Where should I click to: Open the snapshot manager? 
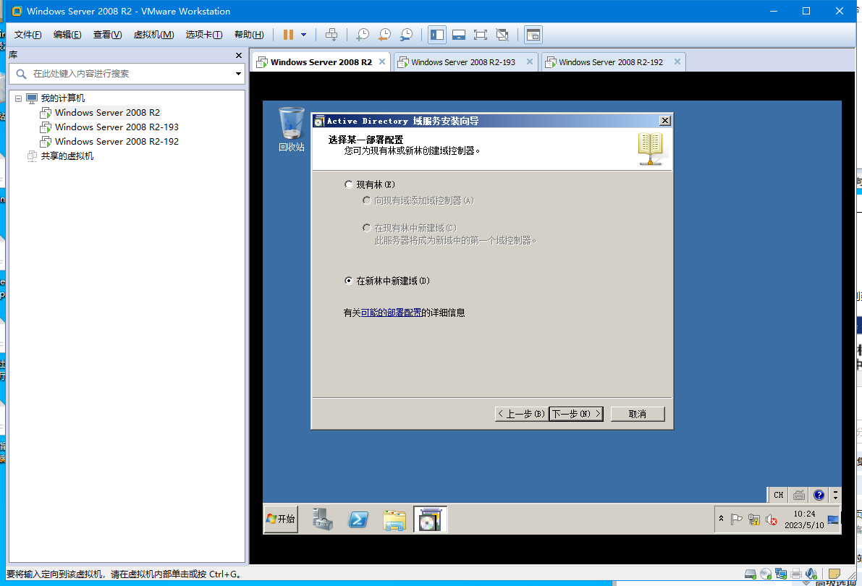coord(406,35)
